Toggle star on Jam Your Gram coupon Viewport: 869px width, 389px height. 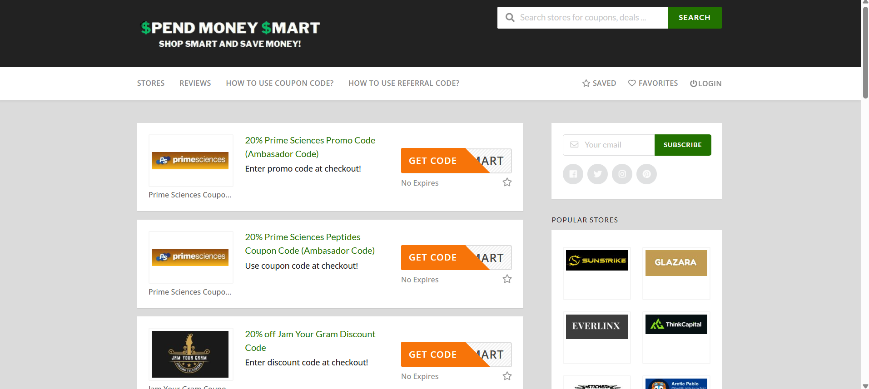click(507, 376)
